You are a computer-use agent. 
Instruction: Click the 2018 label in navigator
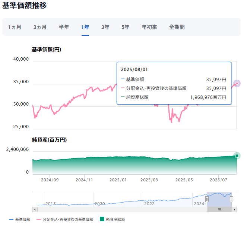pyautogui.click(x=51, y=204)
